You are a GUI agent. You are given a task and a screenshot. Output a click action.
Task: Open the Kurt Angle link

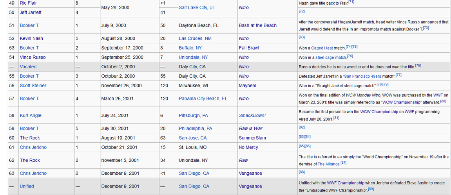[x=31, y=116]
